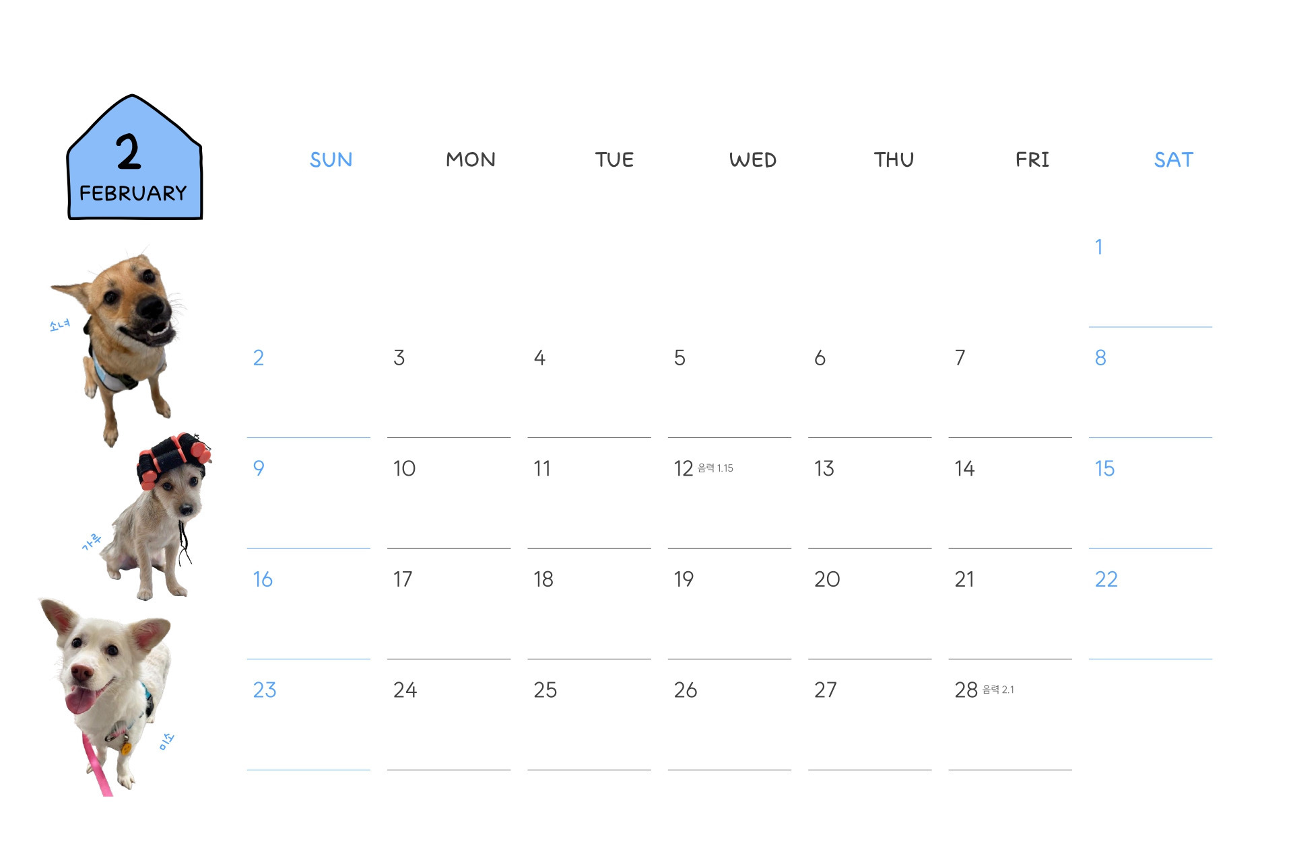Click the MON column header
The image size is (1291, 841).
471,159
